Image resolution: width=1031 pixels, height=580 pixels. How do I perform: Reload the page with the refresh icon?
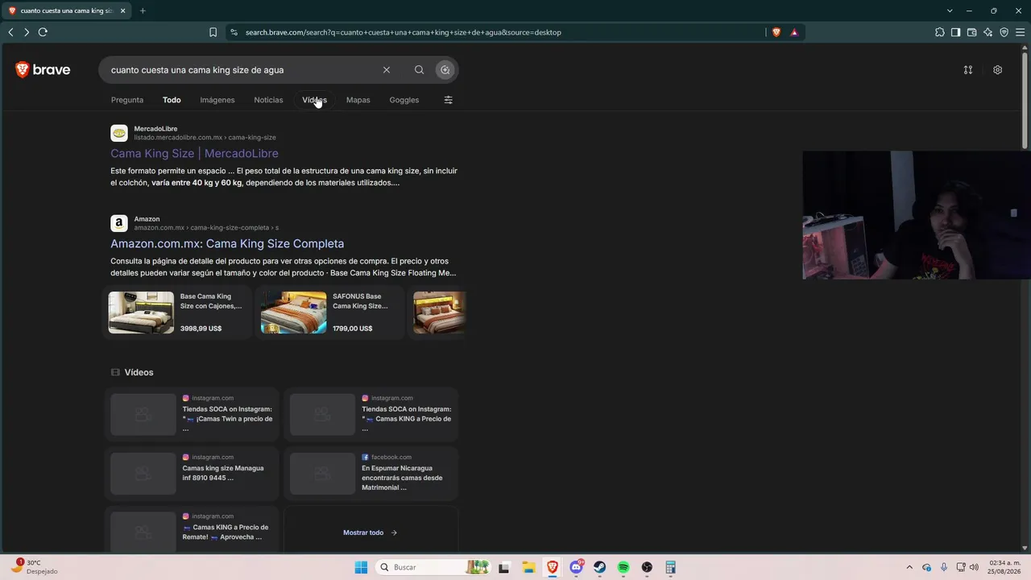point(43,32)
